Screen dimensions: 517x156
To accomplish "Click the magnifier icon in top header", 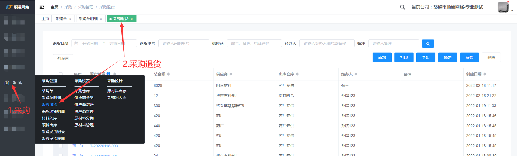I will pos(402,7).
